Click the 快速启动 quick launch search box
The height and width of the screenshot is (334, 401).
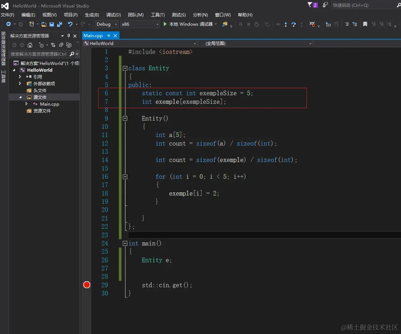[x=366, y=5]
